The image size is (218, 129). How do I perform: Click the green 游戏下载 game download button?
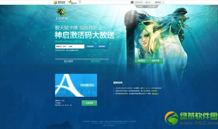pyautogui.click(x=156, y=61)
